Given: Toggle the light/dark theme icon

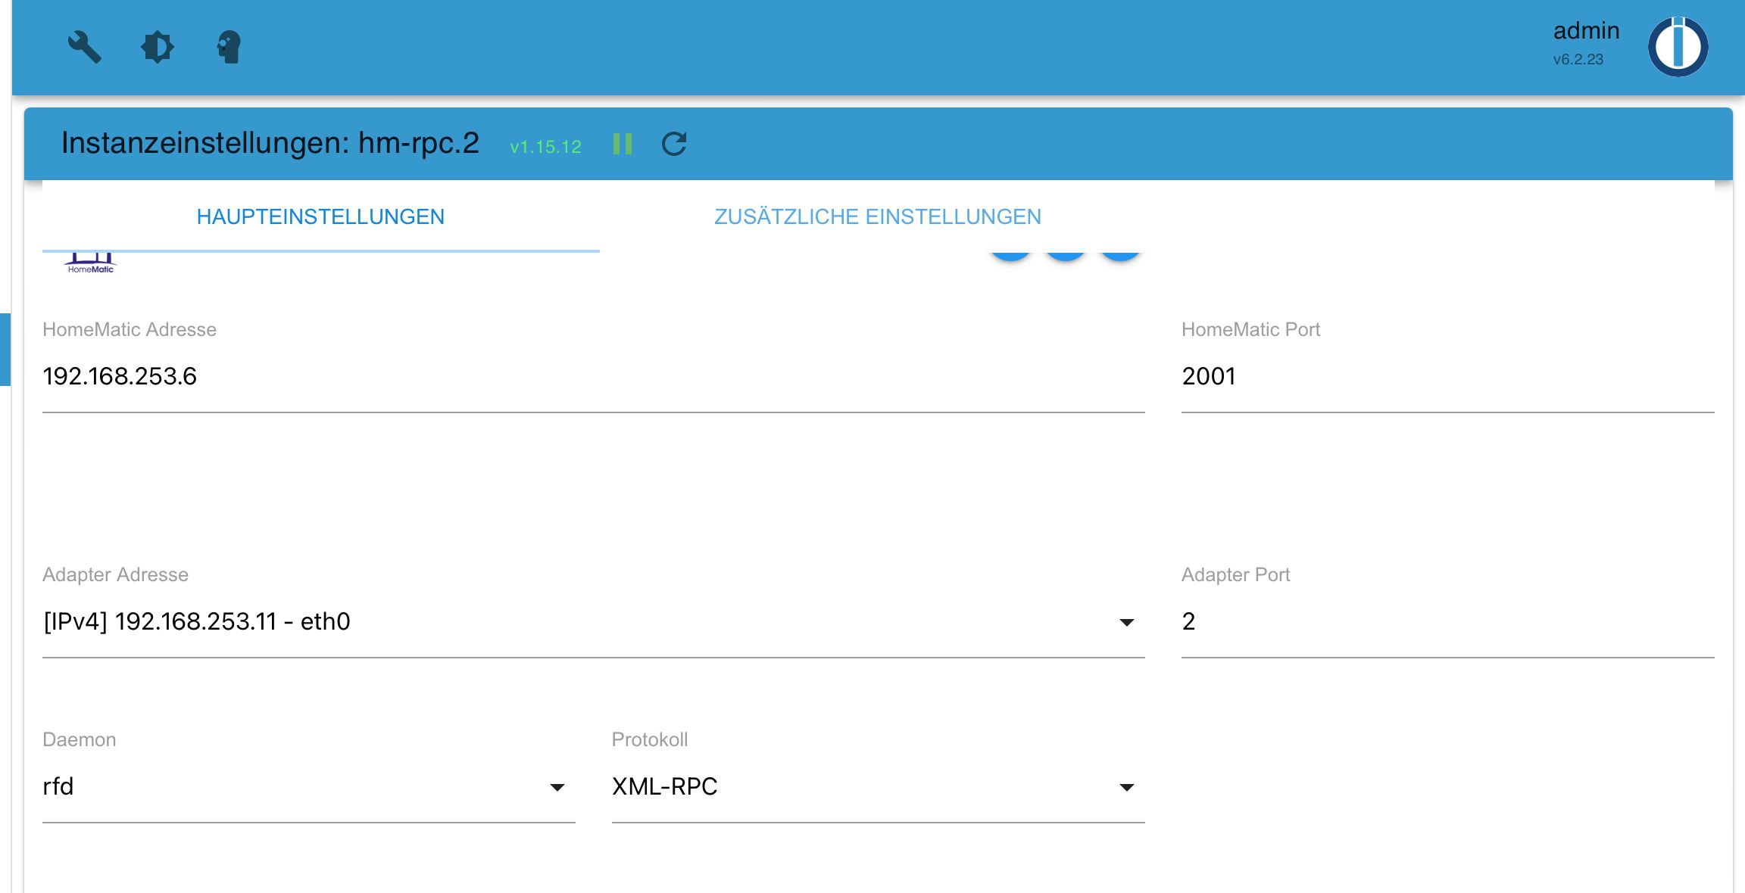Looking at the screenshot, I should pos(158,47).
